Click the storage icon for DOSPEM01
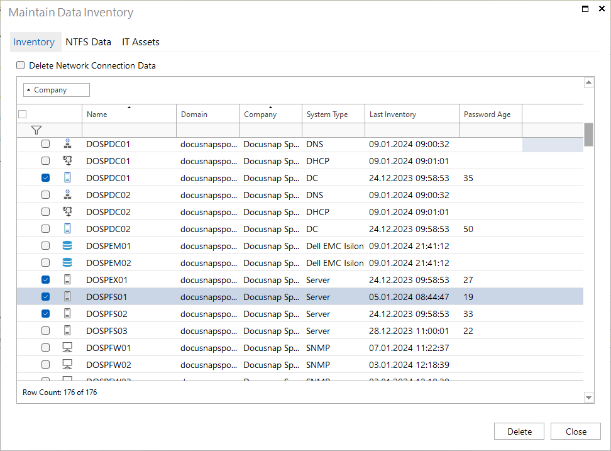611x451 pixels. pyautogui.click(x=67, y=245)
